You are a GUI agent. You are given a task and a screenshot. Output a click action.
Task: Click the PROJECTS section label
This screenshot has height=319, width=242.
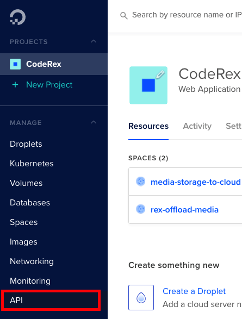click(x=29, y=42)
